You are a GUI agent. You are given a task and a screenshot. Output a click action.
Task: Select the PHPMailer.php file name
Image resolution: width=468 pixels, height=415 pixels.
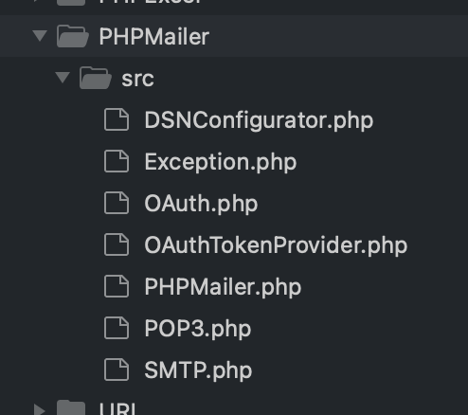coord(223,287)
